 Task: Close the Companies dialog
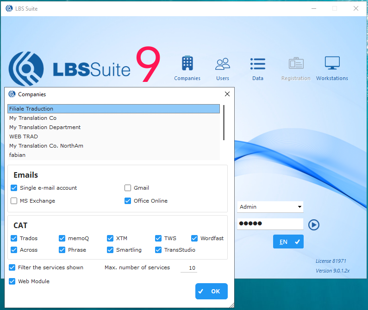(227, 94)
